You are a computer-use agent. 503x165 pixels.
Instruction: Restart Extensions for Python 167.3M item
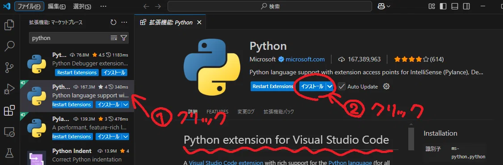click(72, 105)
